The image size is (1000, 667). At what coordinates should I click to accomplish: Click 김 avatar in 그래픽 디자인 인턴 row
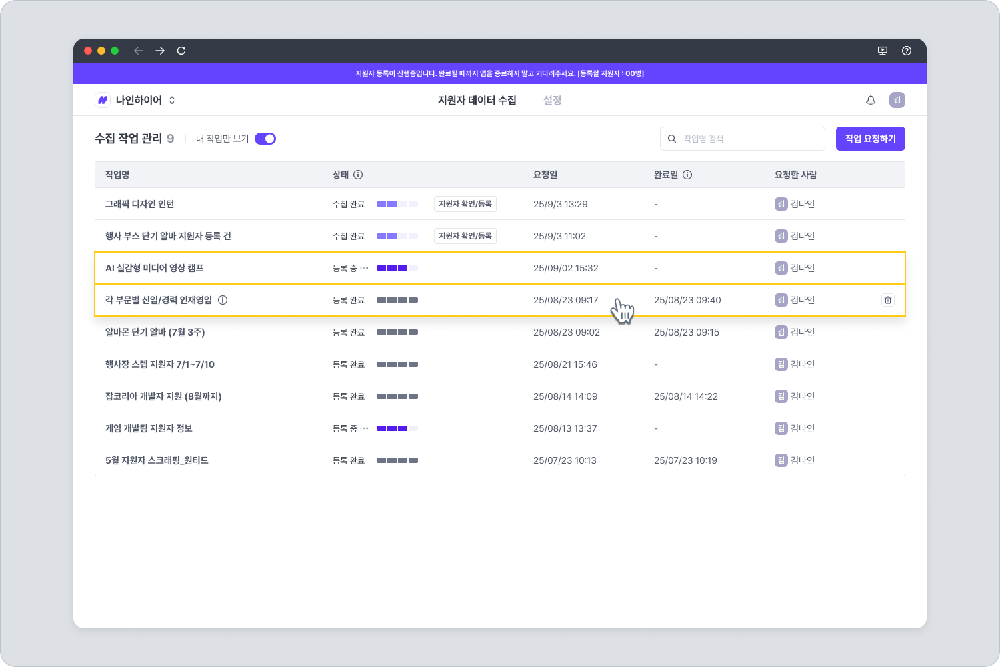(781, 204)
